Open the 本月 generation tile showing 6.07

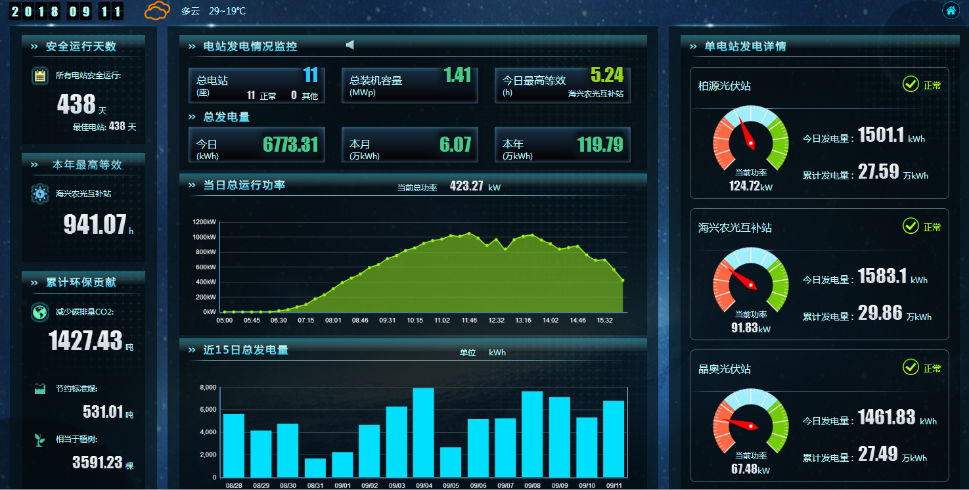pyautogui.click(x=409, y=145)
